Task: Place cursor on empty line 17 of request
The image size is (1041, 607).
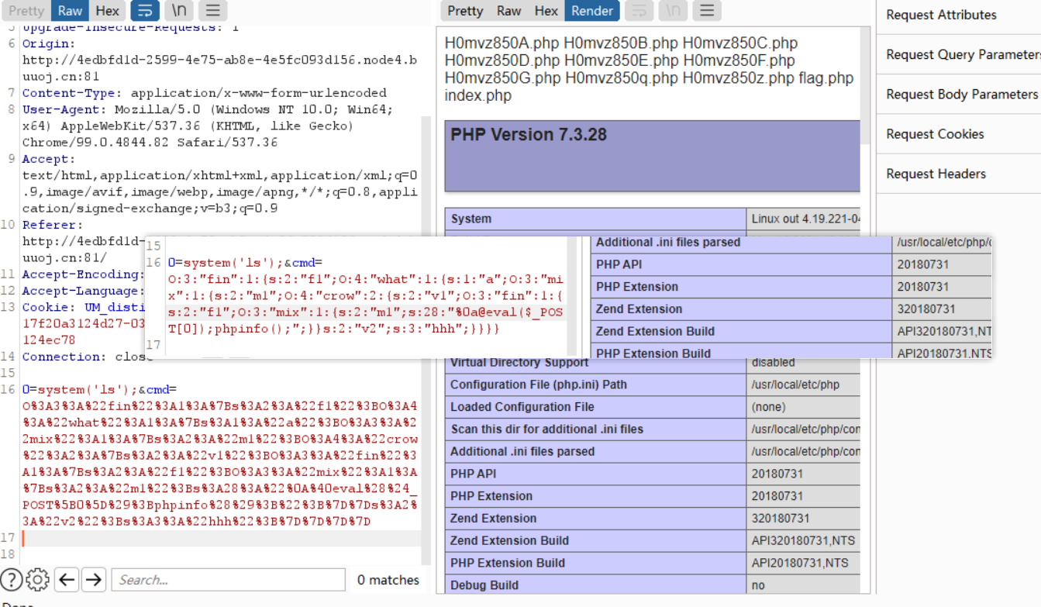Action: [x=221, y=538]
